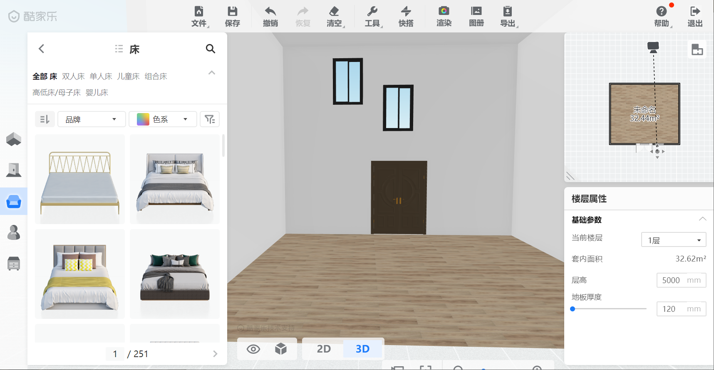Screen dimensions: 714x370
Task: Open the person sidebar icon
Action: 14,232
